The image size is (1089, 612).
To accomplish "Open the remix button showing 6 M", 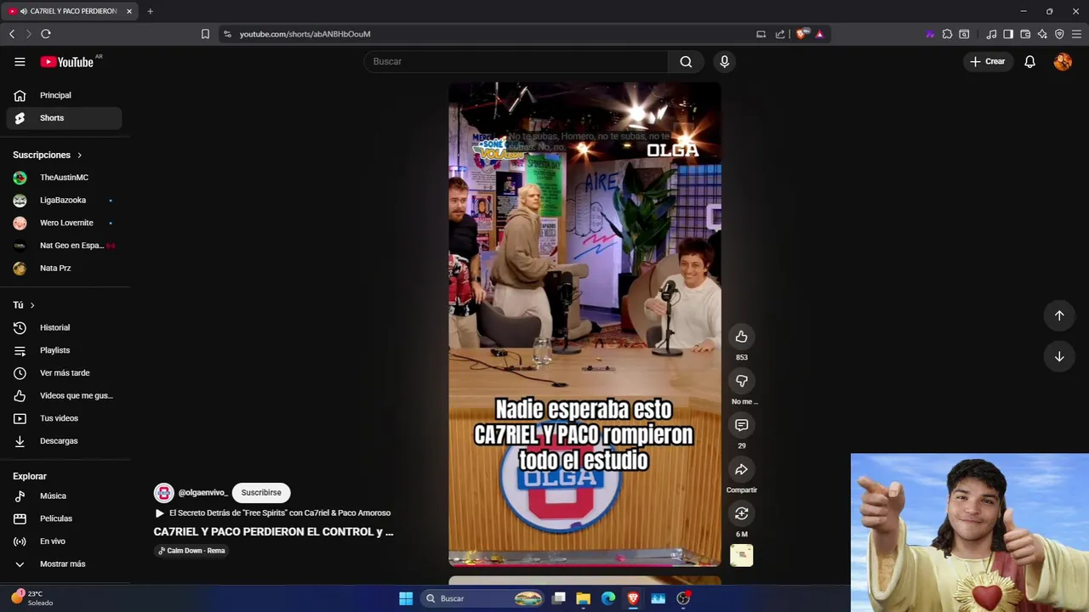I will pyautogui.click(x=741, y=513).
